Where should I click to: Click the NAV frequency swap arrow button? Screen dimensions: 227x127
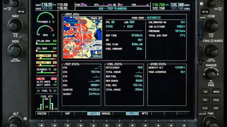point(21,12)
